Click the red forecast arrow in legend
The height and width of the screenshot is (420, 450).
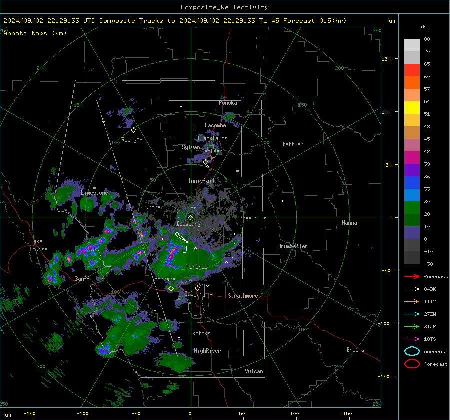(412, 276)
